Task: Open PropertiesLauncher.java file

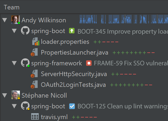Action: 74,52
